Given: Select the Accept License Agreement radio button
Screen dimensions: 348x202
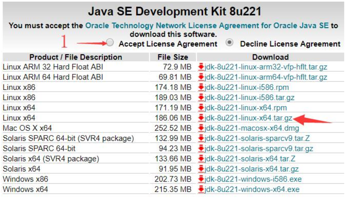Looking at the screenshot, I should coord(110,42).
